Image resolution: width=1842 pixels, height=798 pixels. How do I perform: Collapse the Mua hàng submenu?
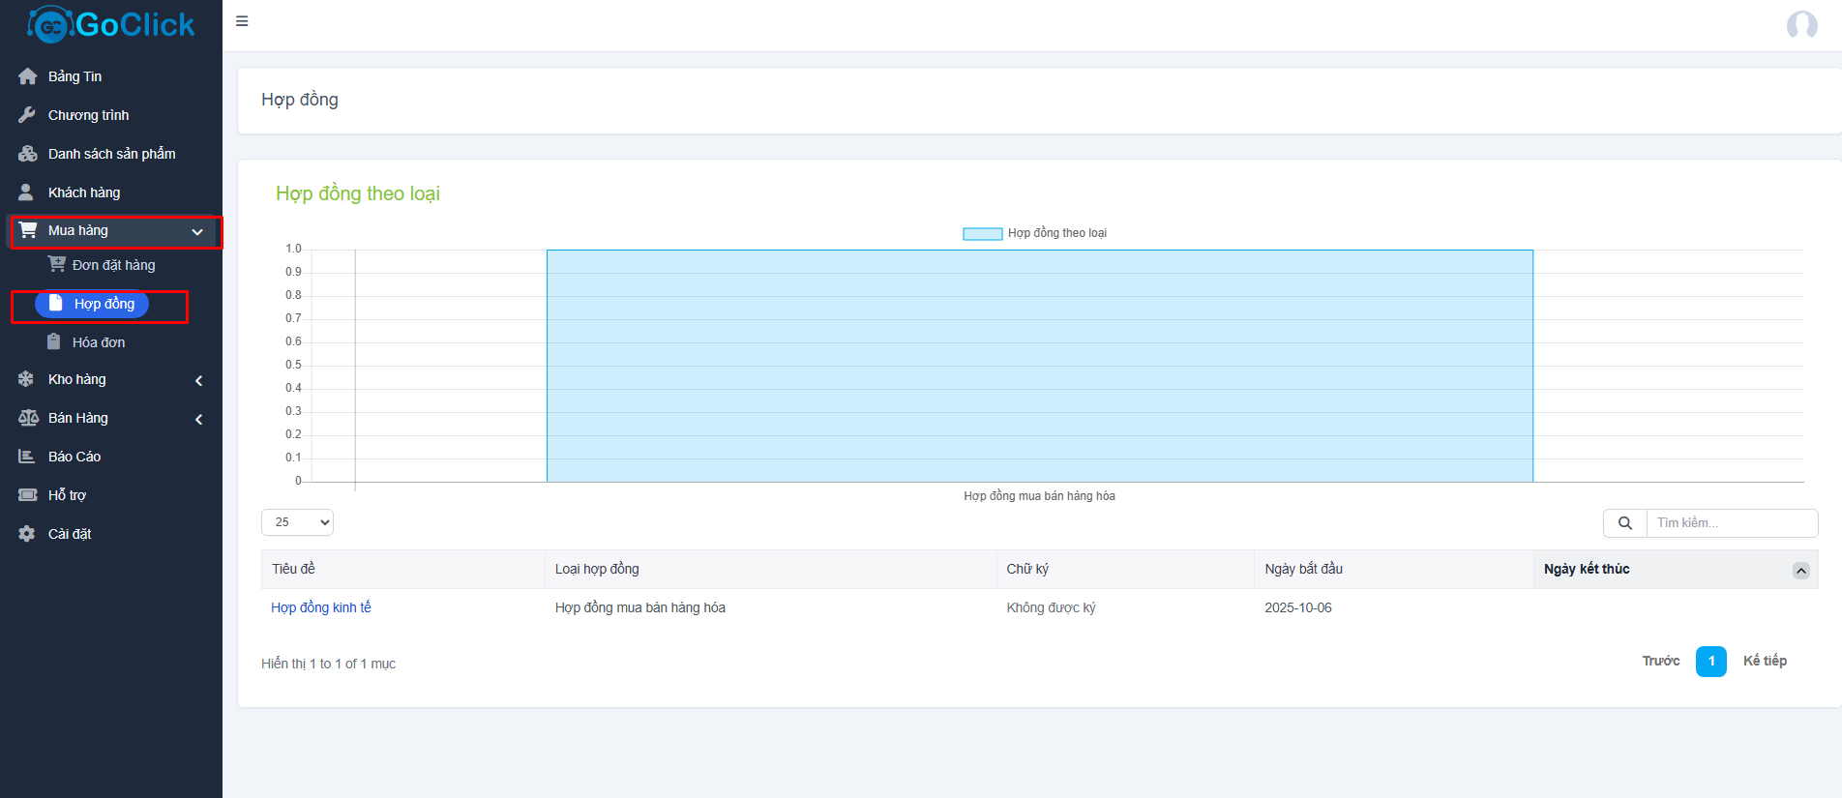click(x=197, y=232)
